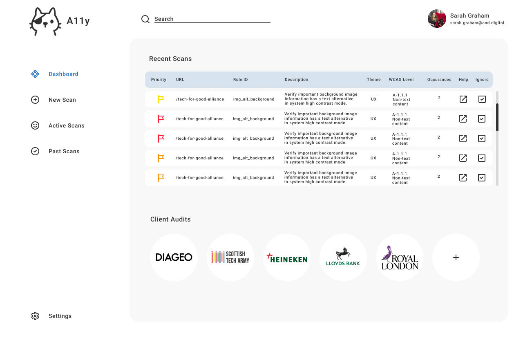
Task: Toggle Ignore checkbox in first scan row
Action: pyautogui.click(x=482, y=99)
